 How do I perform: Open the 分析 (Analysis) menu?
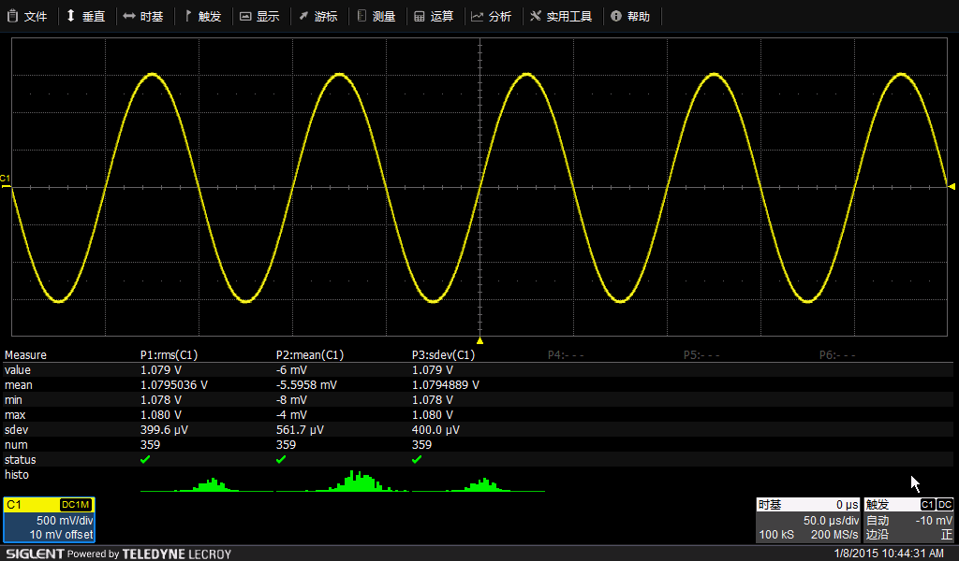pyautogui.click(x=491, y=17)
